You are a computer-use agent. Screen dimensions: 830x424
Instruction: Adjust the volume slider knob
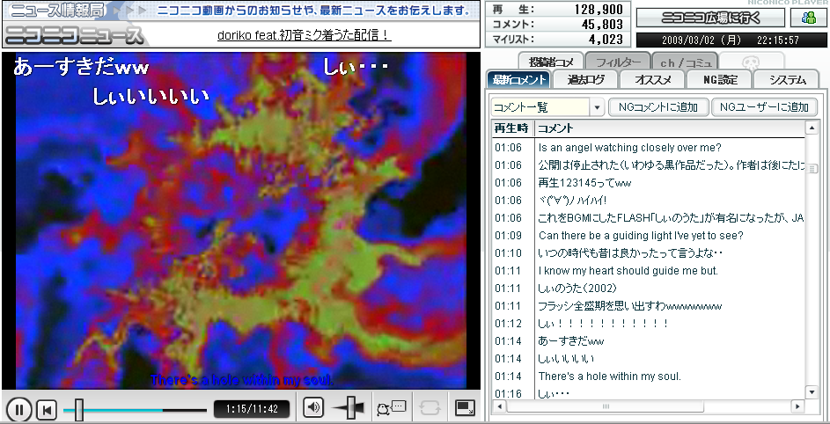(353, 407)
